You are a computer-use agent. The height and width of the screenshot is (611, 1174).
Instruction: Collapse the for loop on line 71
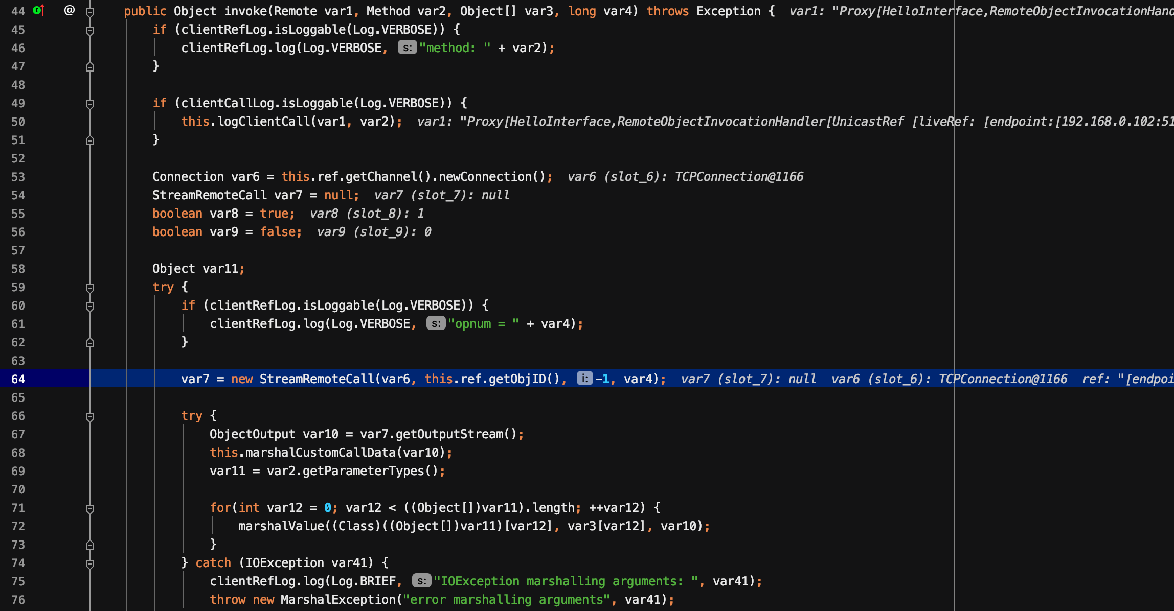90,509
